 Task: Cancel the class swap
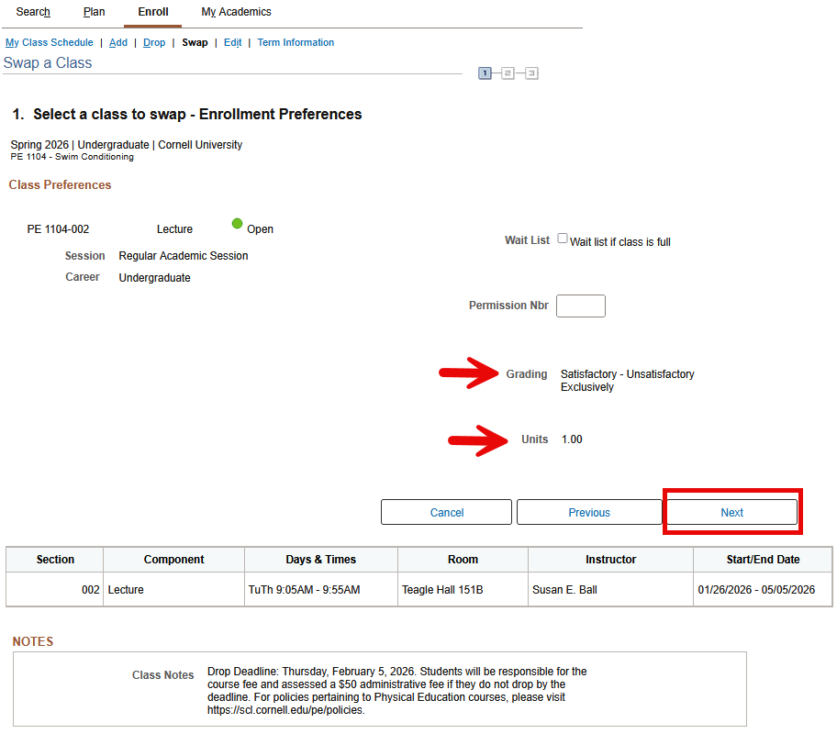pyautogui.click(x=446, y=512)
